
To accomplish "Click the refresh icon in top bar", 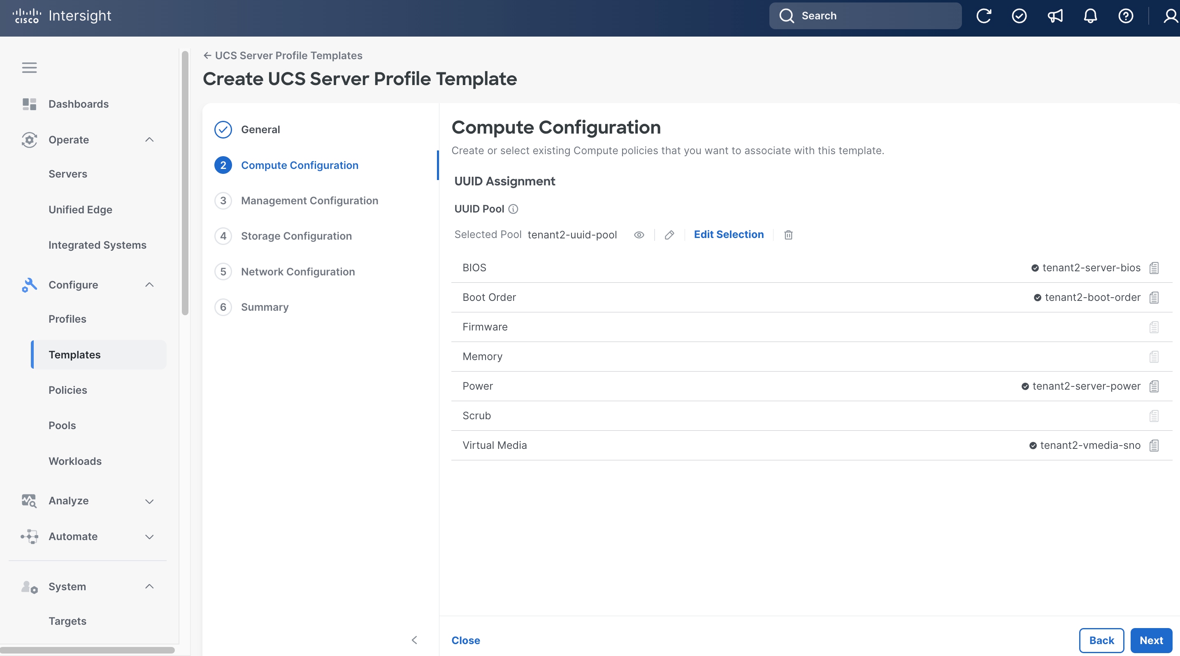I will pos(983,16).
